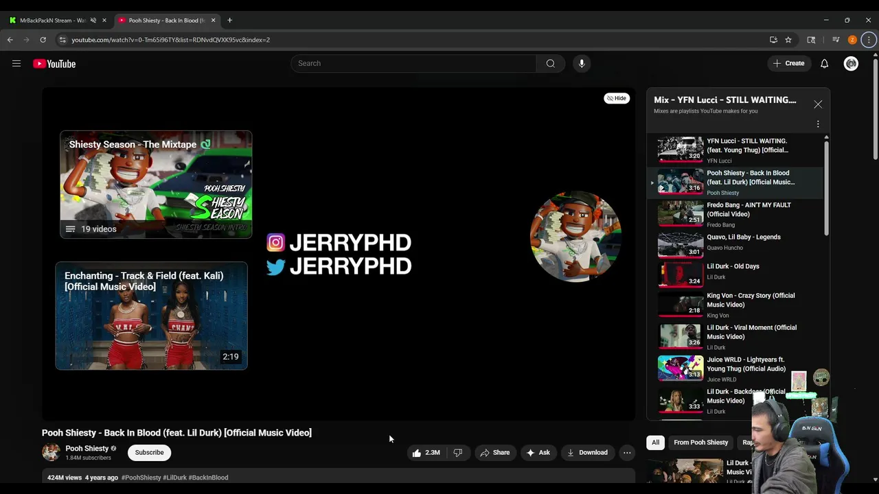Close the MrBackPackN Stream tab
The height and width of the screenshot is (494, 879).
104,21
